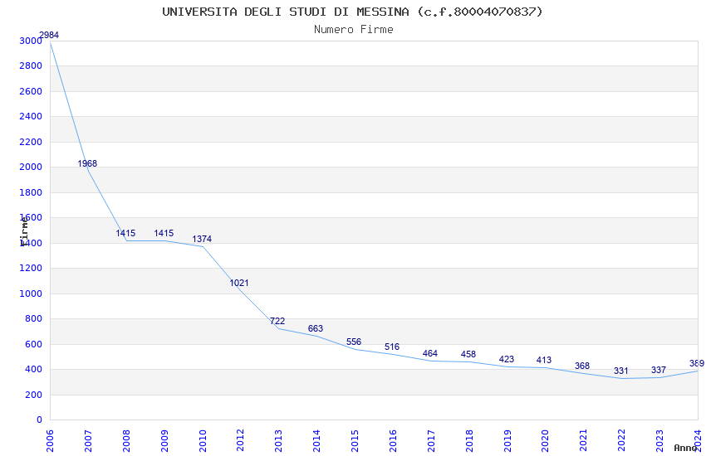The width and height of the screenshot is (706, 456).
Task: Select data label 368
Action: tap(582, 366)
